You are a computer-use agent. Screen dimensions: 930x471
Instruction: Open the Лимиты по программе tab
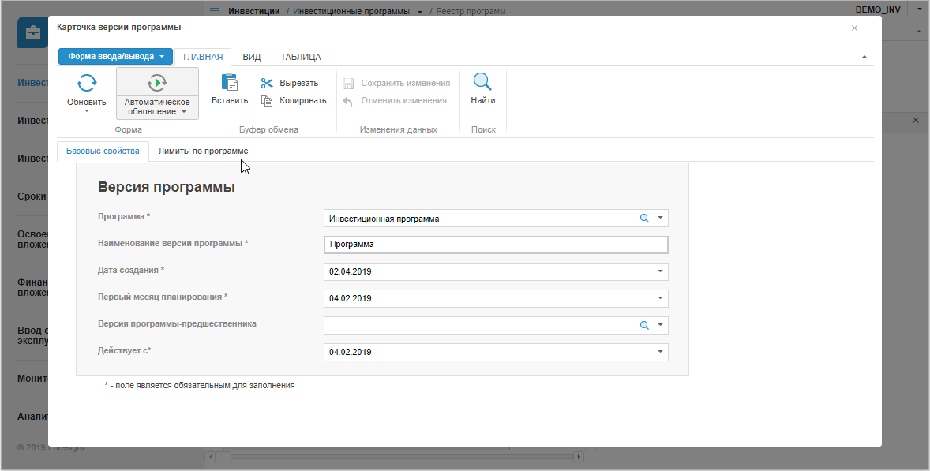[x=203, y=151]
